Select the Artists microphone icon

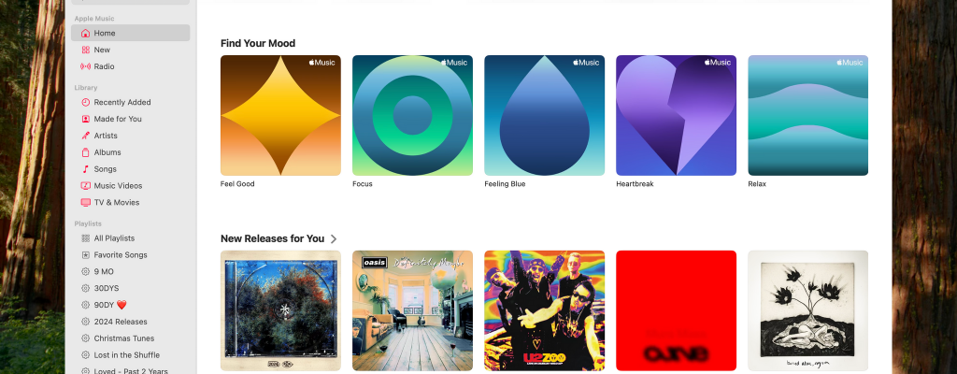(x=85, y=136)
